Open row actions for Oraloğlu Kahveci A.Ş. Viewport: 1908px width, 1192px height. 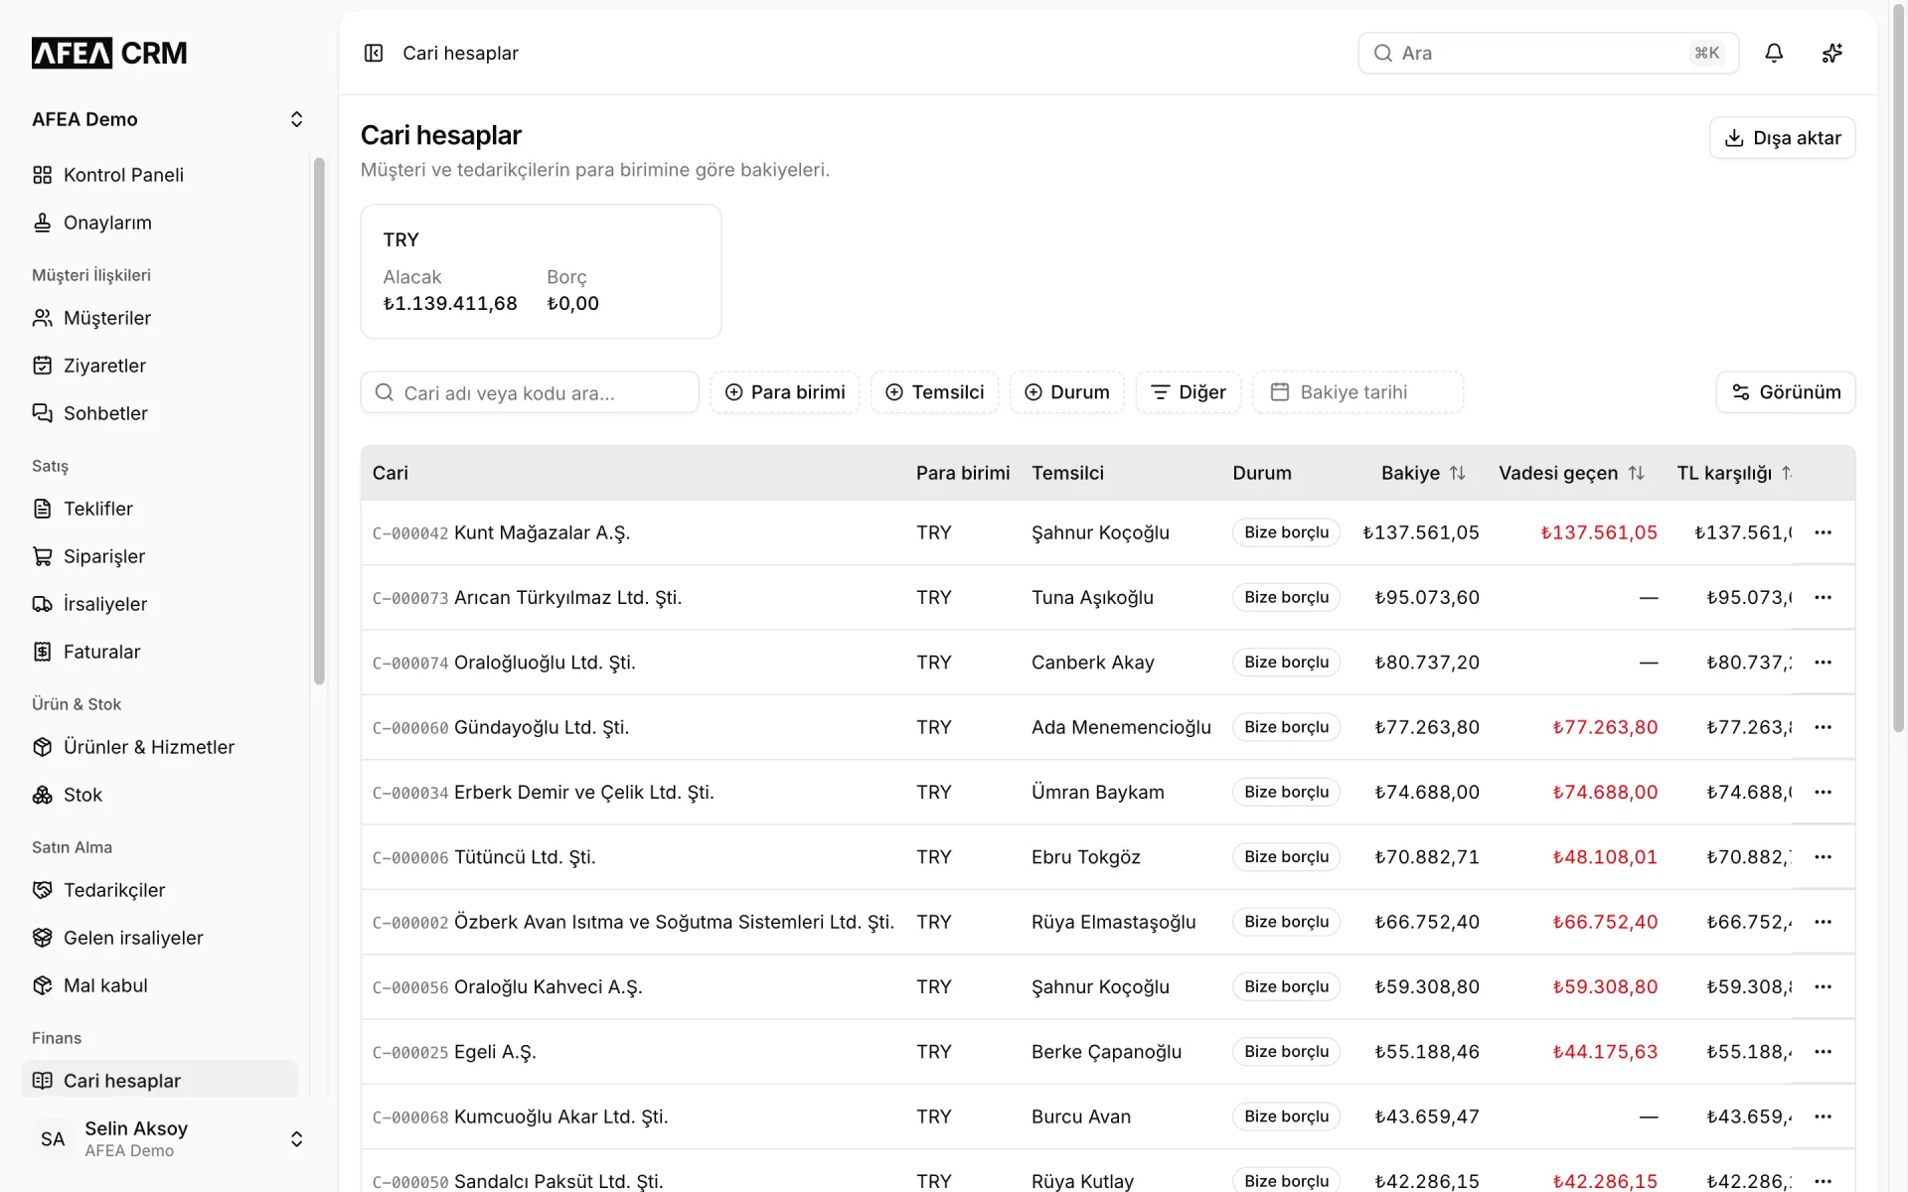point(1823,986)
